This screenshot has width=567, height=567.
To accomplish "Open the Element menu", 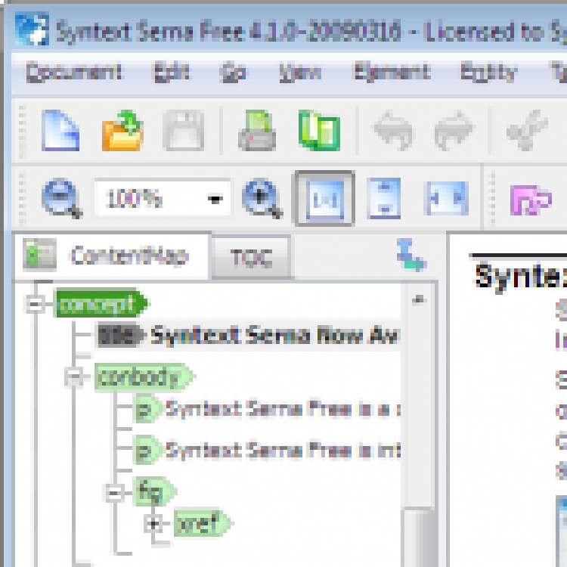I will 392,72.
